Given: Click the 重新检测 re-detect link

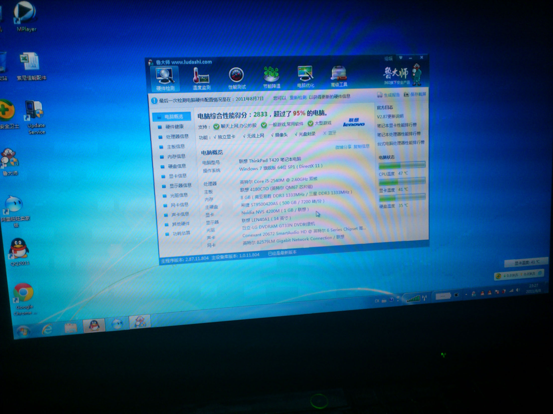Looking at the screenshot, I should tap(298, 97).
